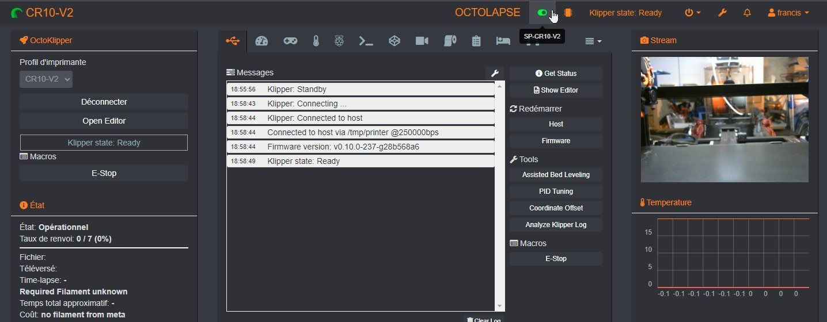827x322 pixels.
Task: Click the Klipper state: Ready navbar status
Action: pos(625,13)
